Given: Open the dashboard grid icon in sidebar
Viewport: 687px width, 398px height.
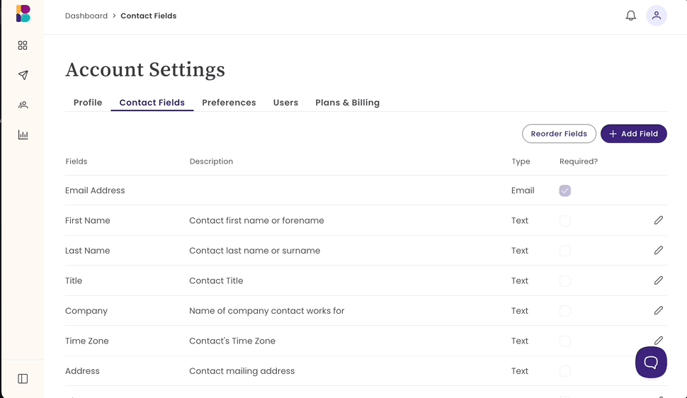Looking at the screenshot, I should click(23, 45).
